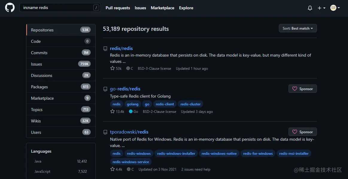Click the Updated on 3 Nov 2021 text
The height and width of the screenshot is (179, 348).
point(157,169)
